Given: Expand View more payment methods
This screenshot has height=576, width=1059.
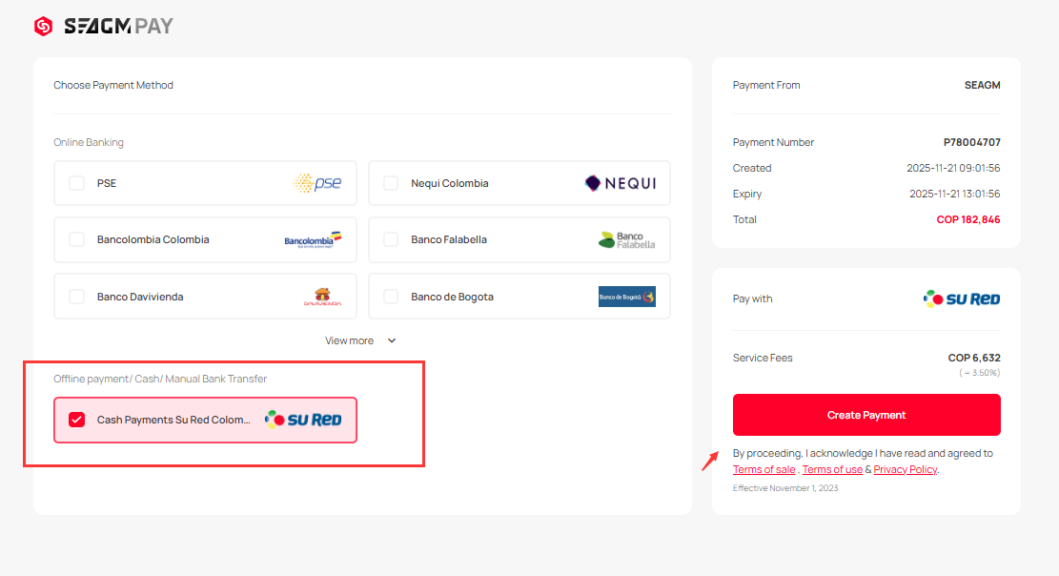Looking at the screenshot, I should tap(350, 340).
